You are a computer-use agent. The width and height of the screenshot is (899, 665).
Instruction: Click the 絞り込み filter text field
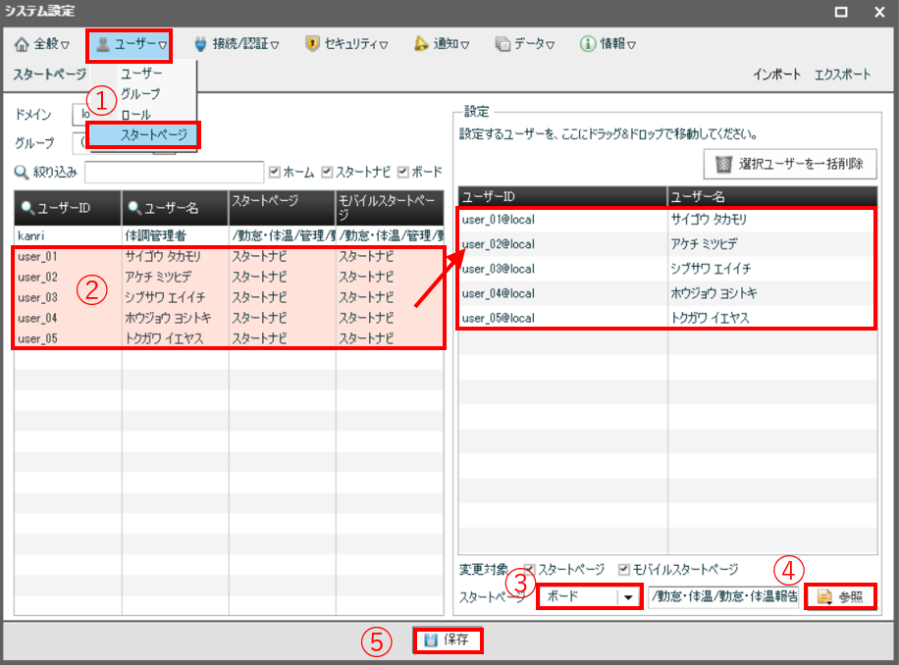[x=174, y=173]
